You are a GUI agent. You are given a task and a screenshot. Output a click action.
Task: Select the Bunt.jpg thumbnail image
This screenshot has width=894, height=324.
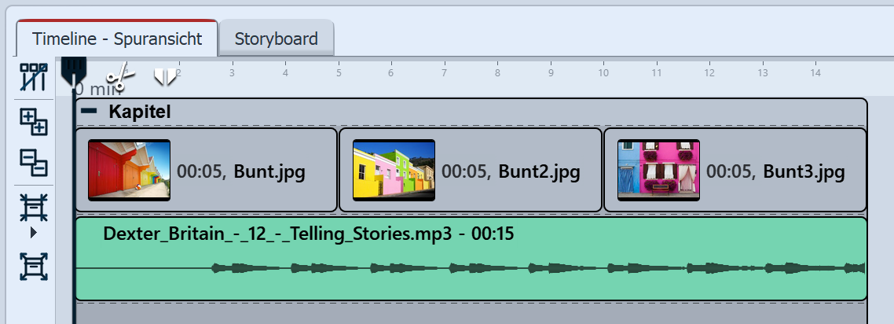129,170
